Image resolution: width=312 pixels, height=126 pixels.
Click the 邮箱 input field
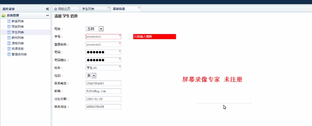tap(103, 91)
